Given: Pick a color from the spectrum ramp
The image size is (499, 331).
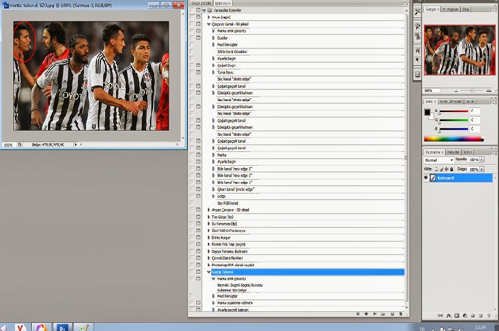Looking at the screenshot, I should 453,139.
